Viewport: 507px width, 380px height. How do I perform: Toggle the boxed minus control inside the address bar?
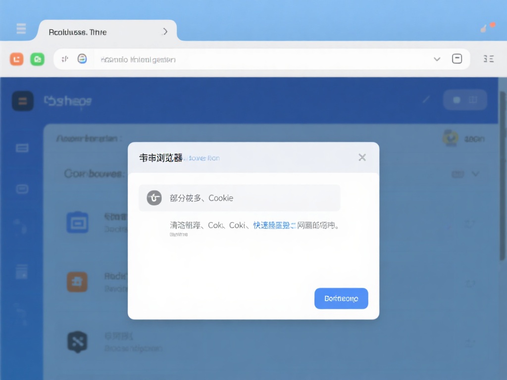click(457, 58)
